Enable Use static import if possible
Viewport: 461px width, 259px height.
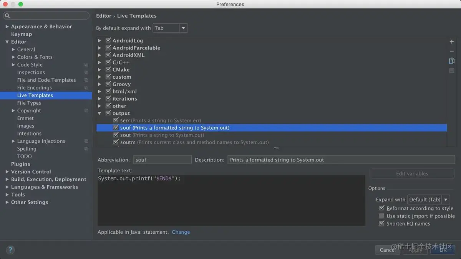[381, 216]
